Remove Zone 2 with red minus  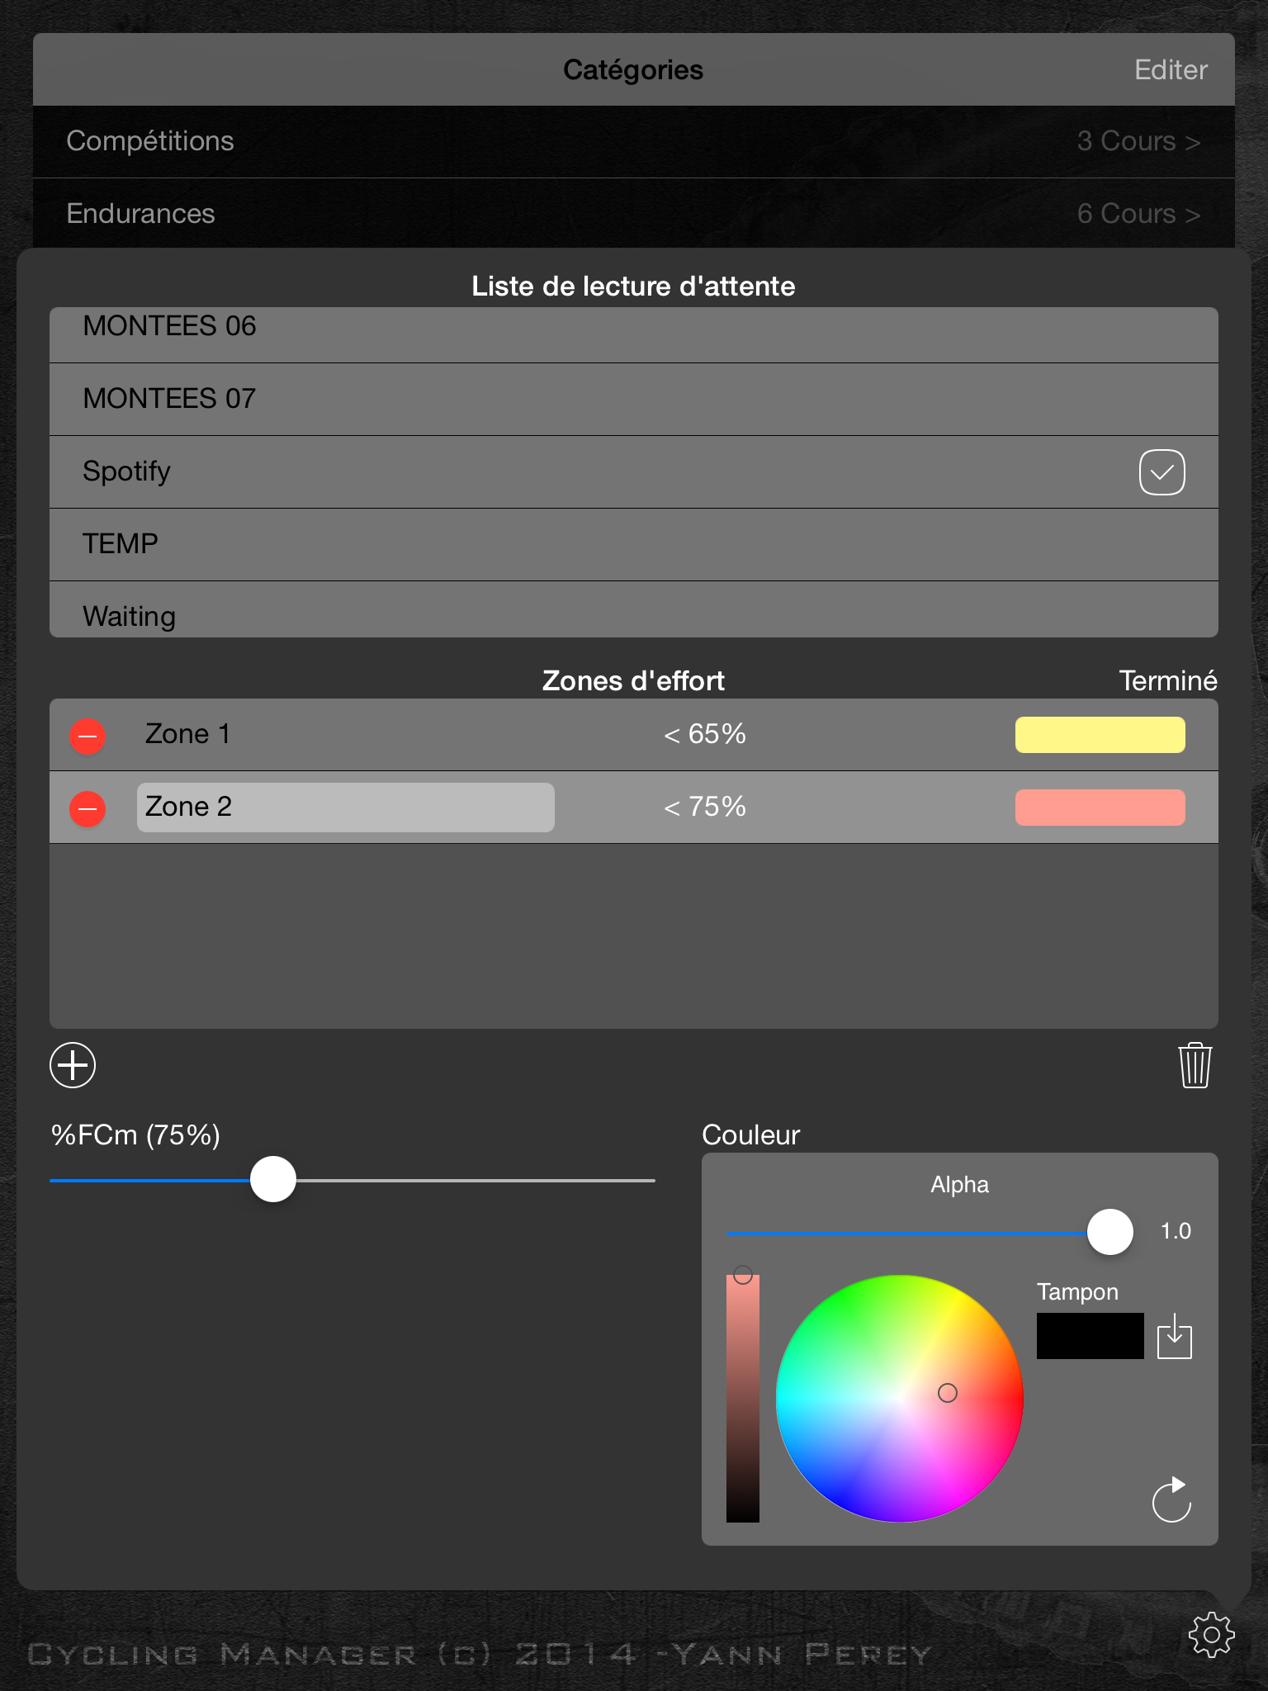pos(88,808)
